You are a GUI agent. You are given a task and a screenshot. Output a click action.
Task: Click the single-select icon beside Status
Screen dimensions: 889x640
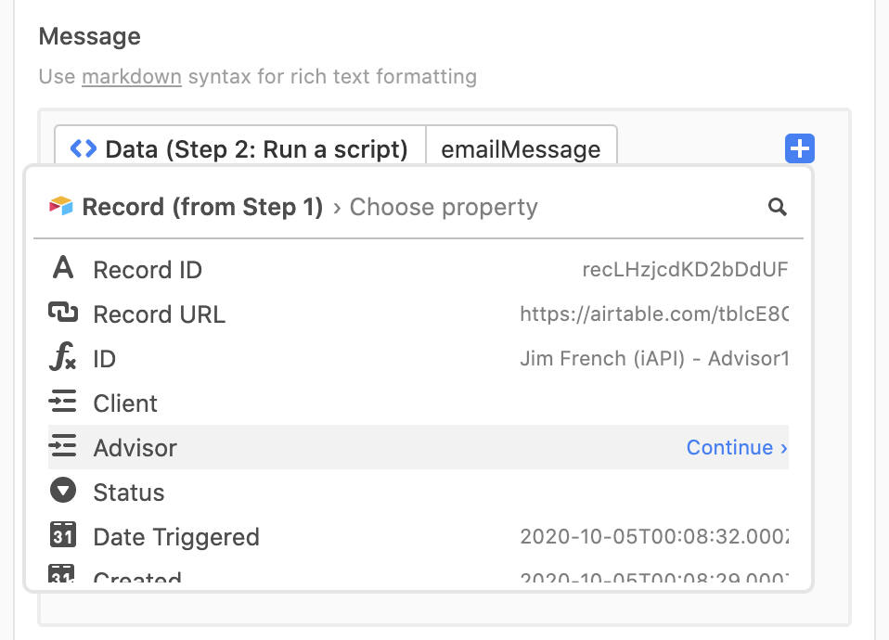63,491
